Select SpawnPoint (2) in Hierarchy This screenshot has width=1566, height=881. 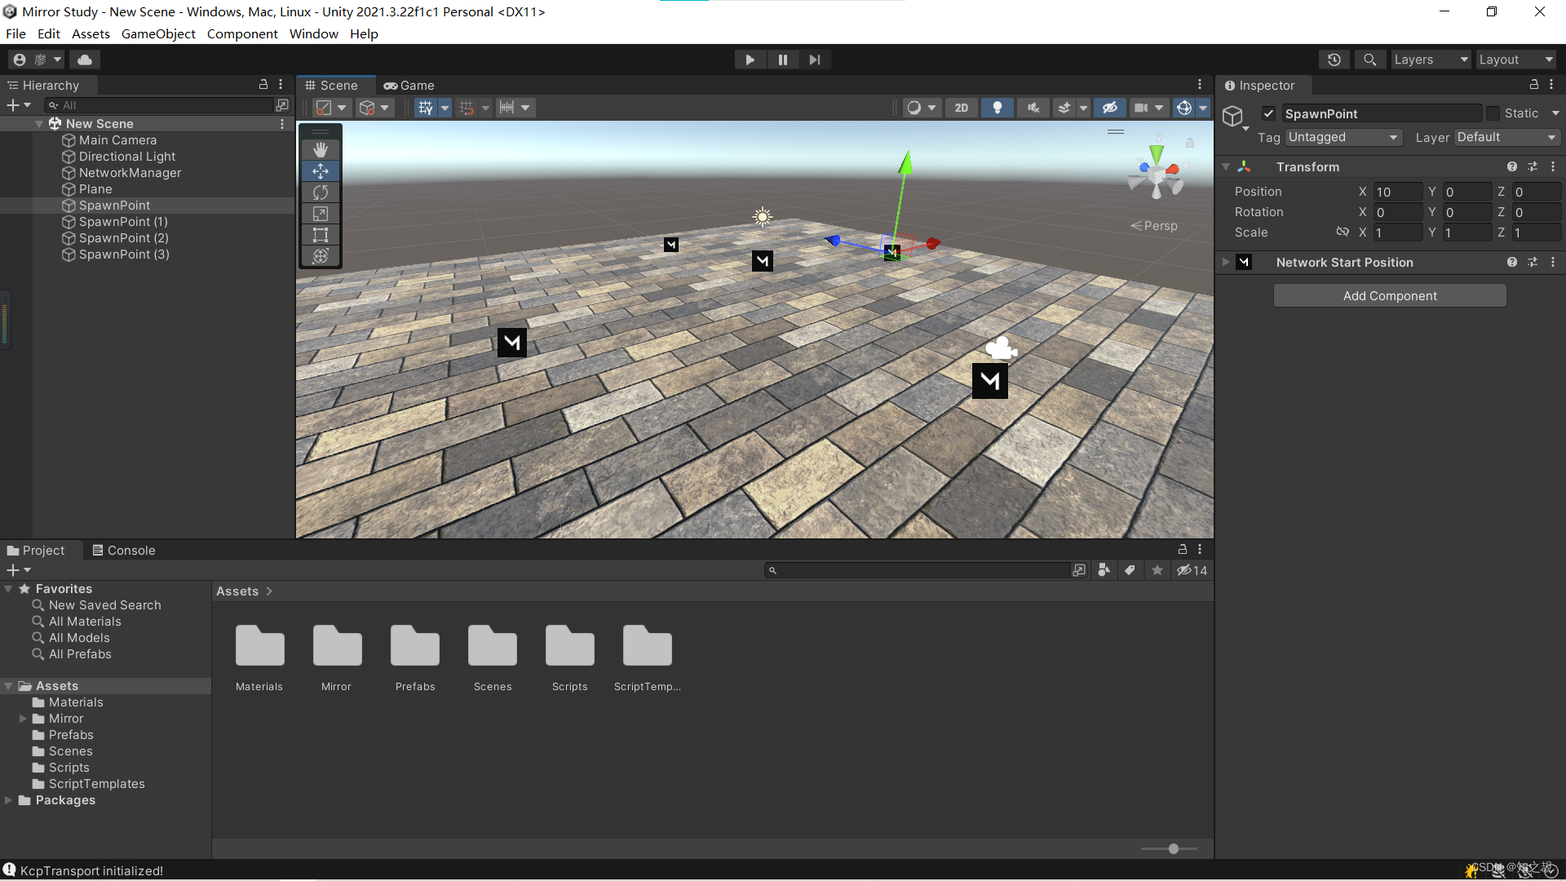pos(123,238)
